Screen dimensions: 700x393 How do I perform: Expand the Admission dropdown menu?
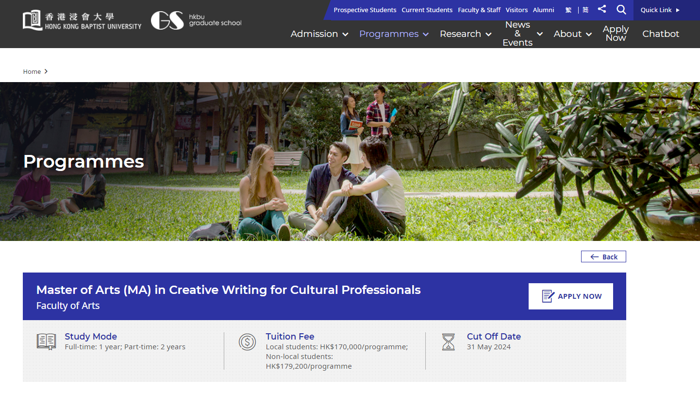319,34
